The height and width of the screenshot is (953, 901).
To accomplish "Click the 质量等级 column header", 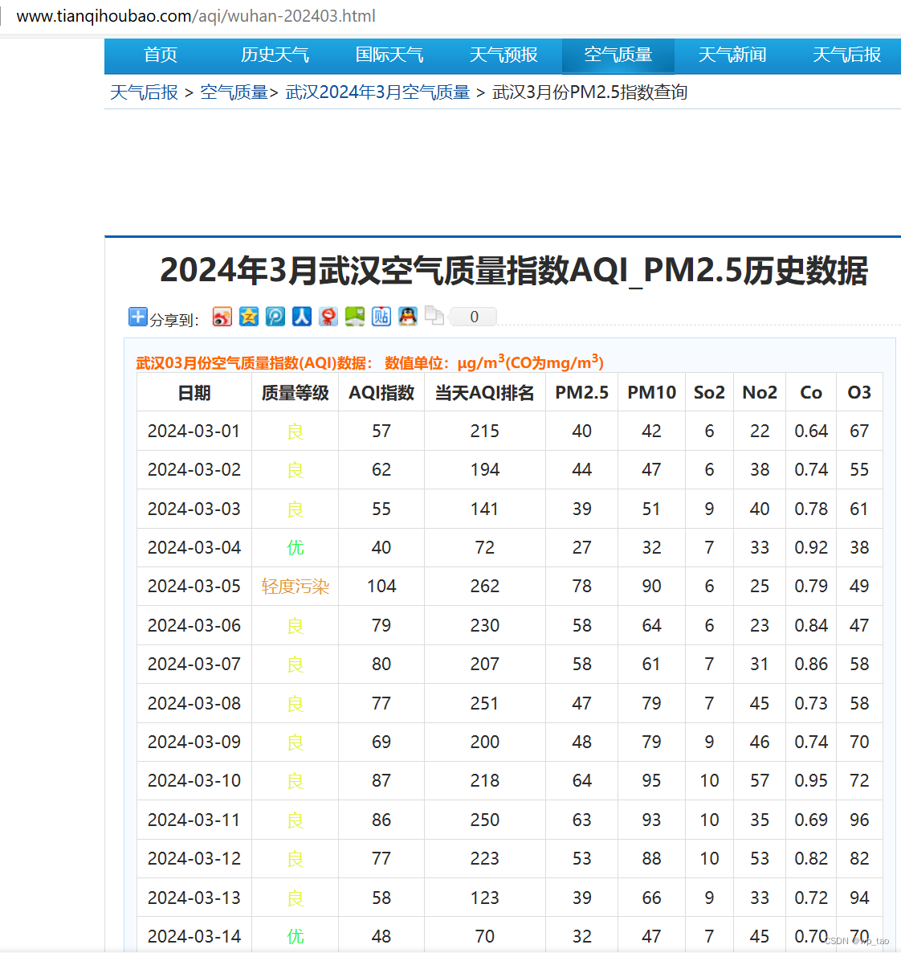I will pyautogui.click(x=295, y=393).
